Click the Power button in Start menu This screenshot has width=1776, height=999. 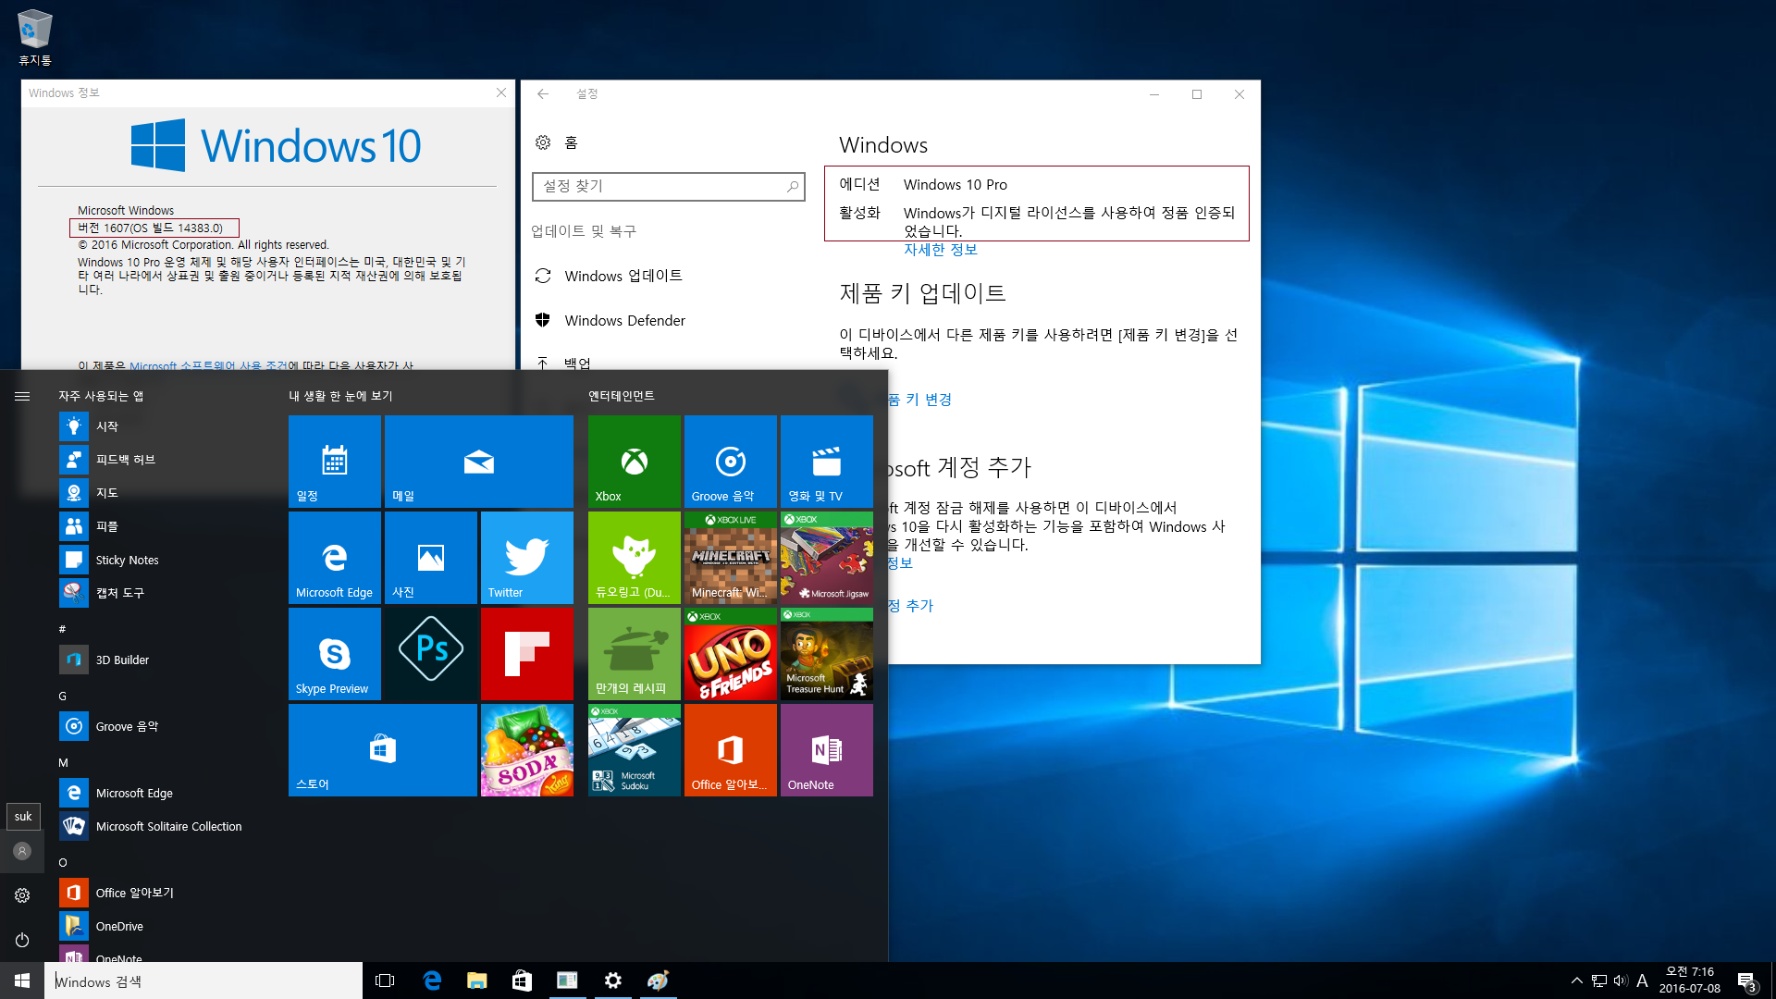(x=22, y=940)
